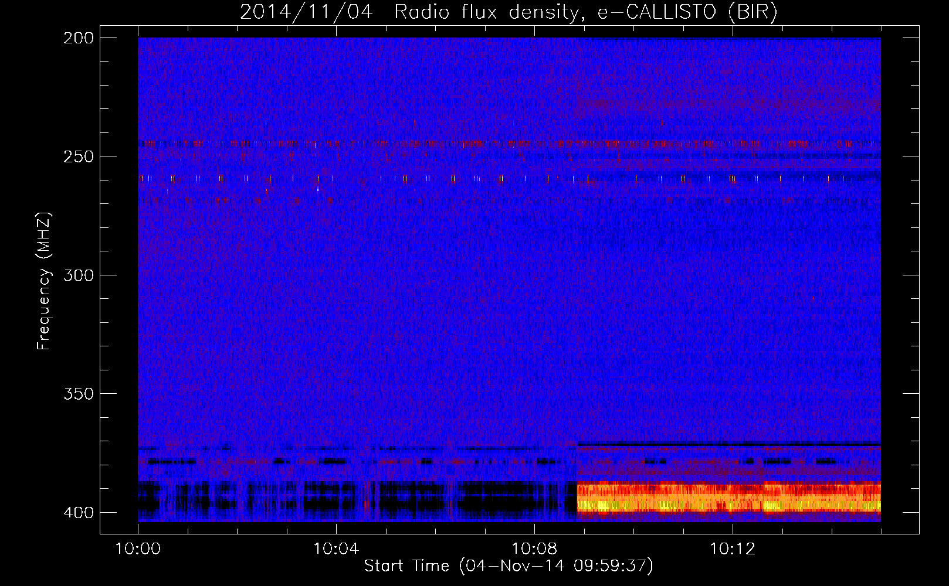Click the 'Start Time (04-Nov-14 09:59:37)' label
This screenshot has width=949, height=586.
(509, 566)
